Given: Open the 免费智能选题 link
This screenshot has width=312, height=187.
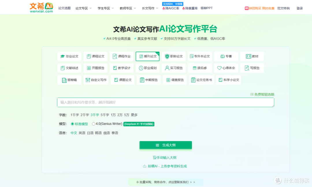Looking at the screenshot, I should click(262, 94).
